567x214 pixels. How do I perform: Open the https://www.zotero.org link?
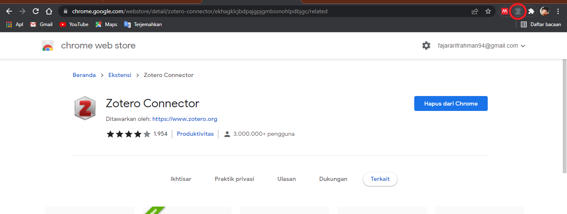185,119
